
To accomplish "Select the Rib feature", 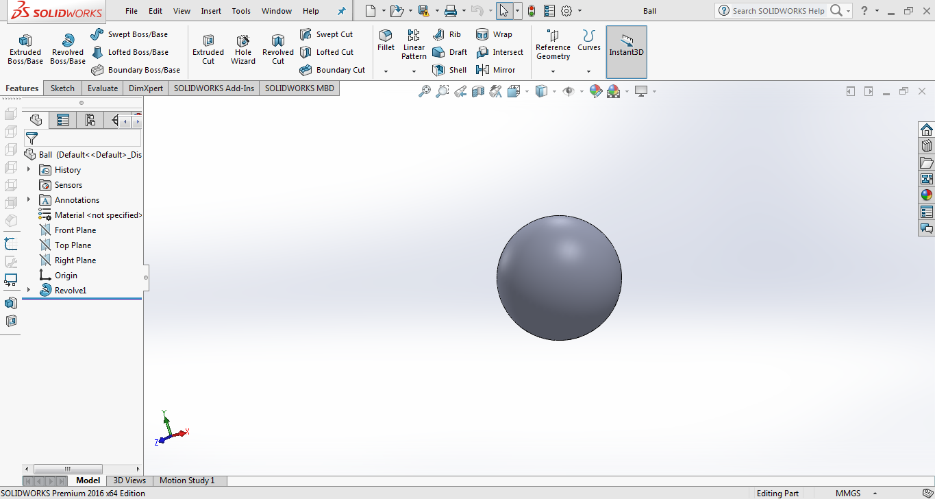I will pyautogui.click(x=447, y=34).
